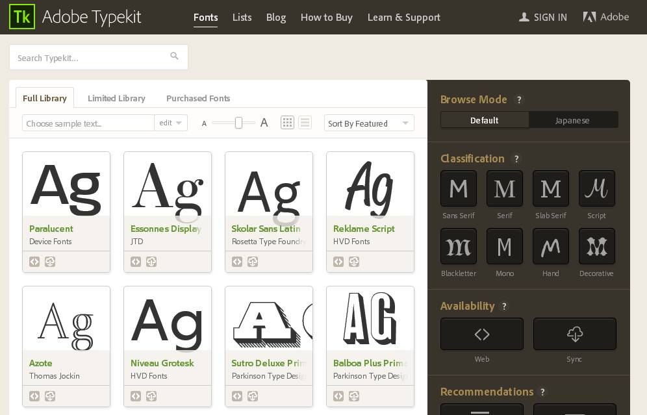Click sync icon on Sutro Deluxe card

pyautogui.click(x=253, y=396)
